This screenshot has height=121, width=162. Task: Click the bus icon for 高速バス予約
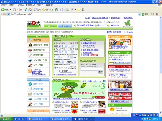coord(30,50)
